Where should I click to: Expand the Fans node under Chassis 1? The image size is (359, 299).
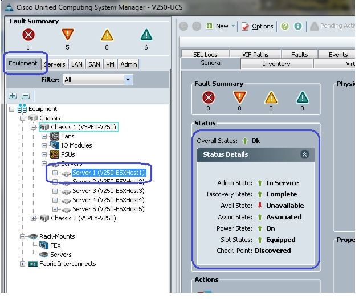(44, 136)
